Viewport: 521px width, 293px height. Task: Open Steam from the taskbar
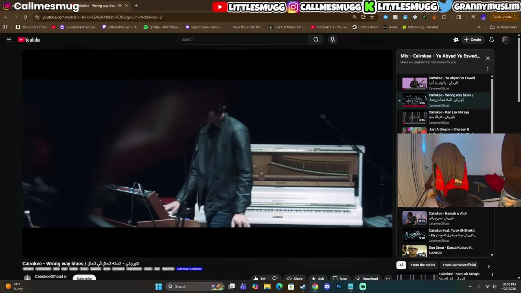point(303,286)
